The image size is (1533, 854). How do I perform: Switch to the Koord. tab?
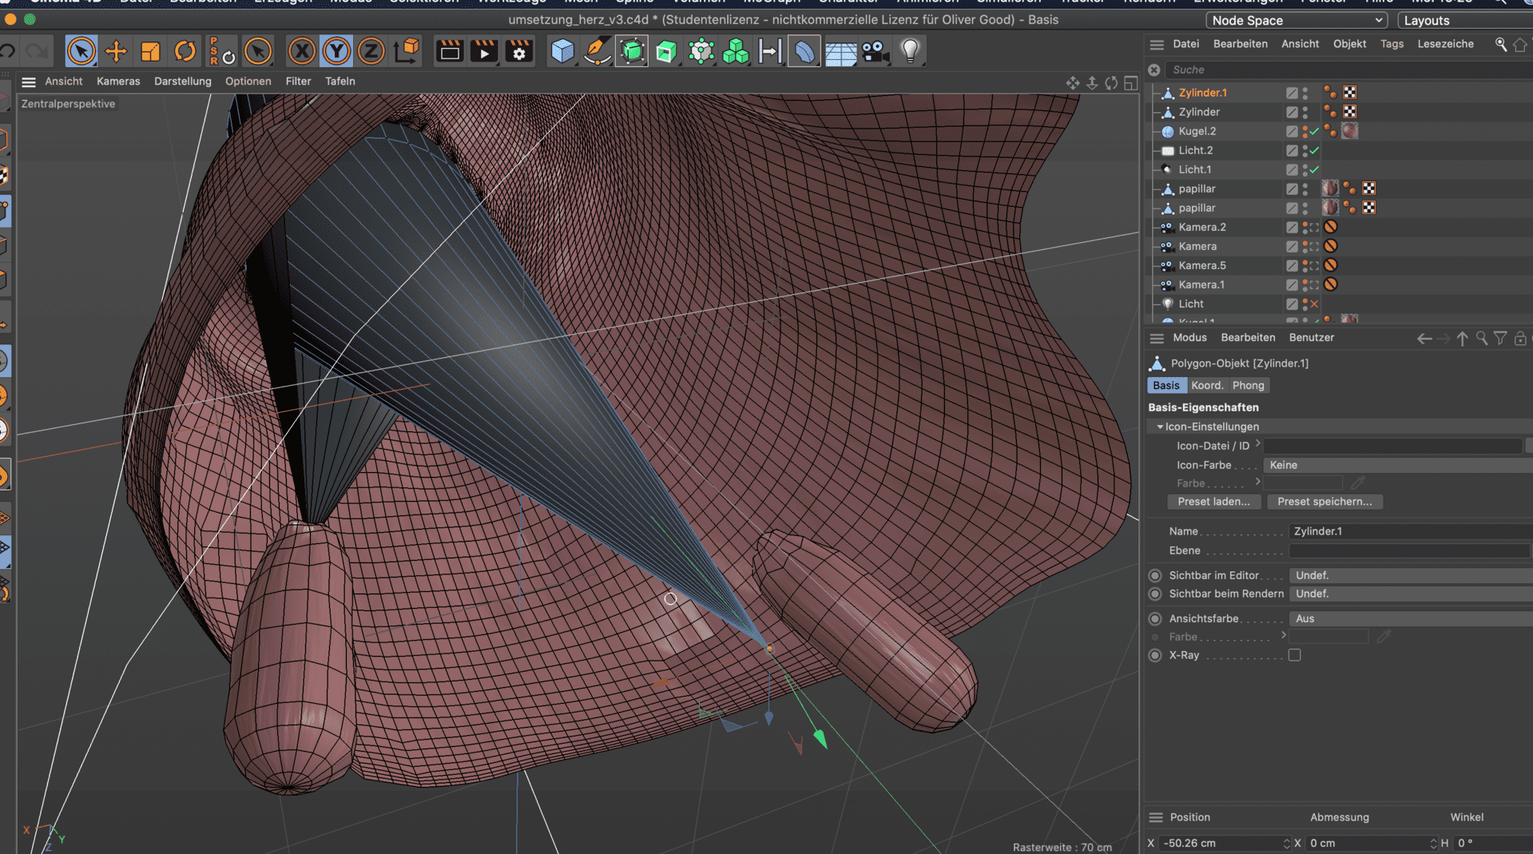(1206, 385)
